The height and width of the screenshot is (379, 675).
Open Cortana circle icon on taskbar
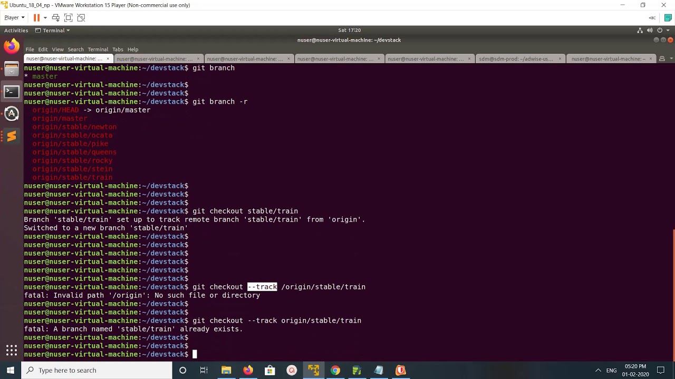click(x=182, y=370)
